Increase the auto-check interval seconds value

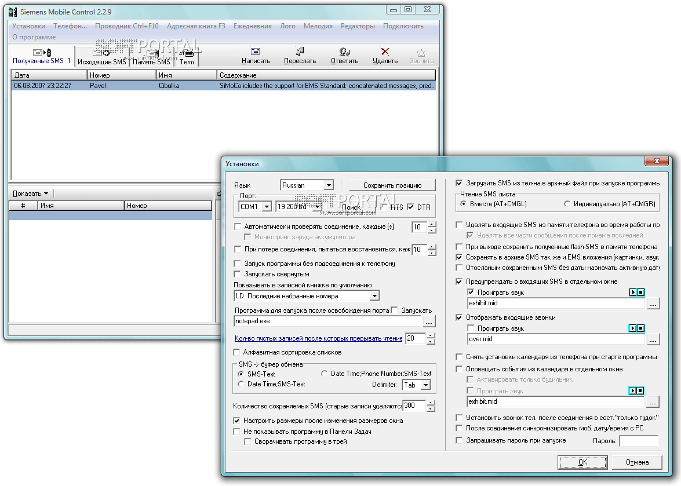432,224
